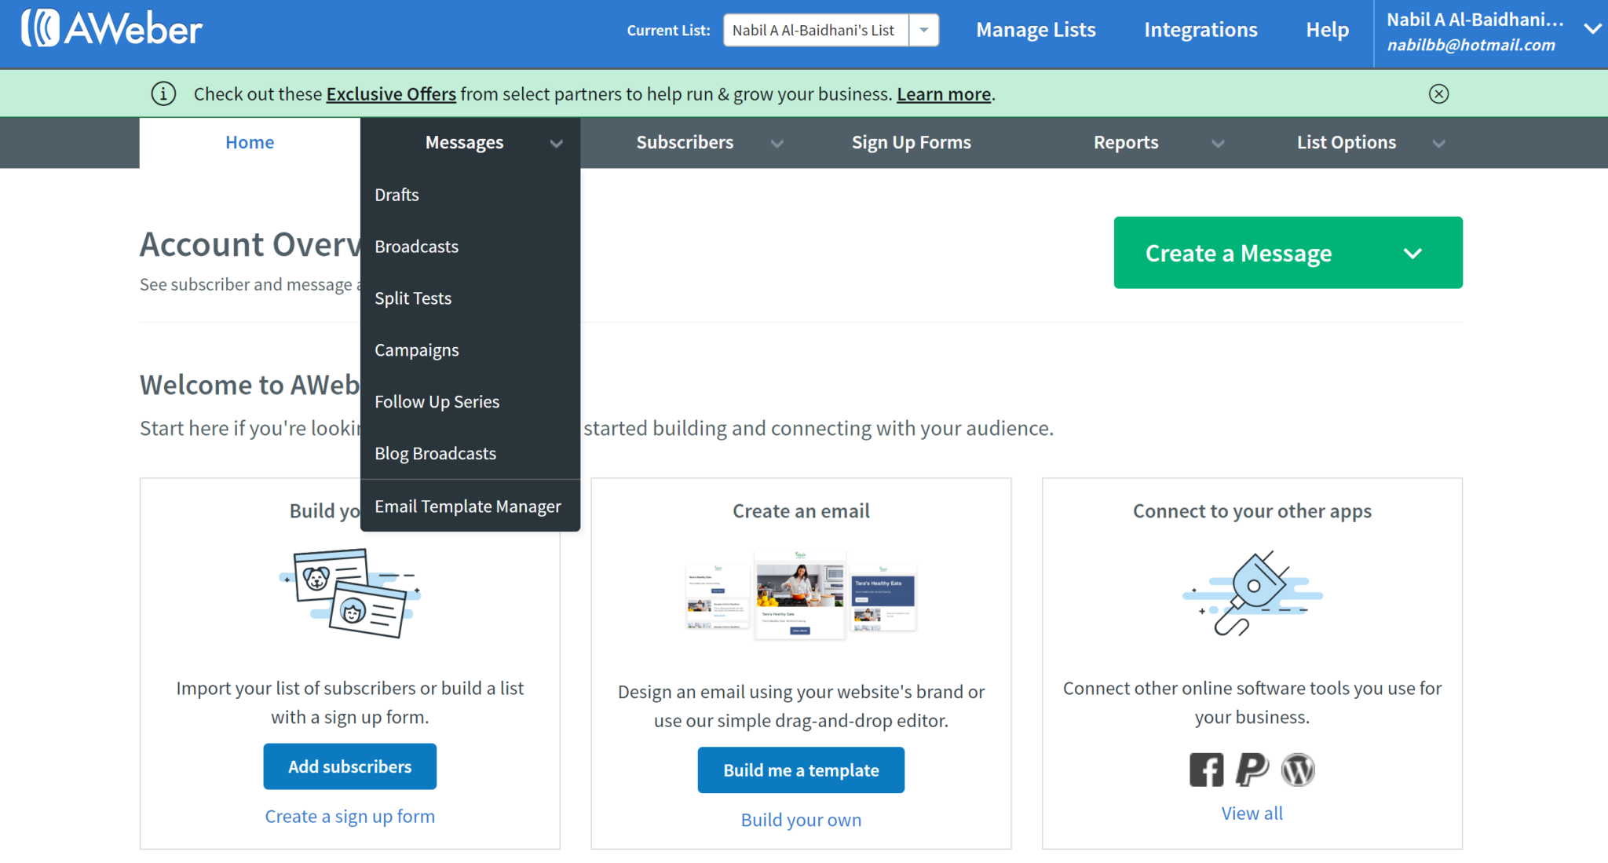
Task: Click the WordPress icon in the apps card
Action: click(1298, 770)
